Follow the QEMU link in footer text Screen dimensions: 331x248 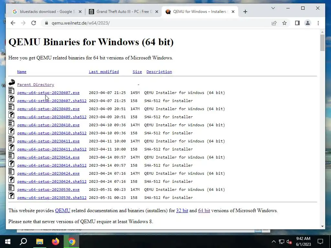[63, 211]
